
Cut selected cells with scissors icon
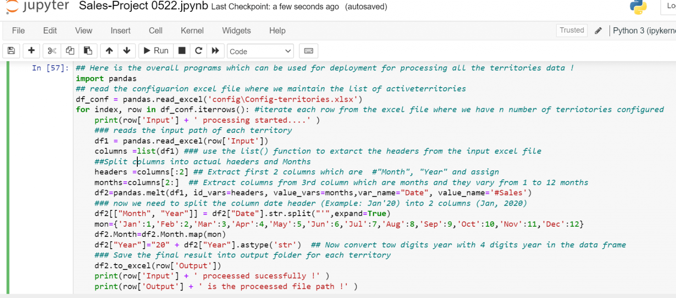tap(52, 51)
